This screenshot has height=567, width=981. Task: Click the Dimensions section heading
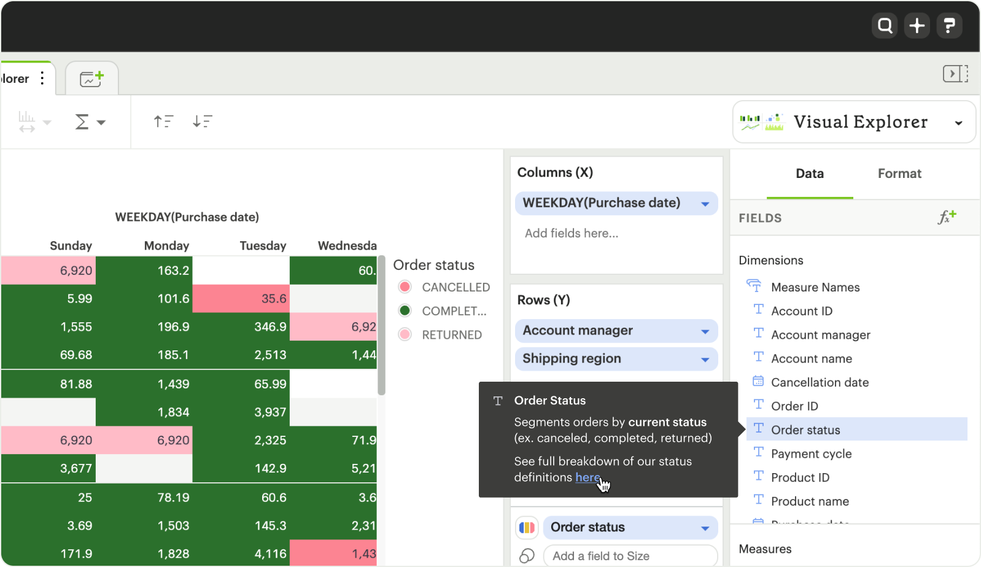pyautogui.click(x=771, y=260)
